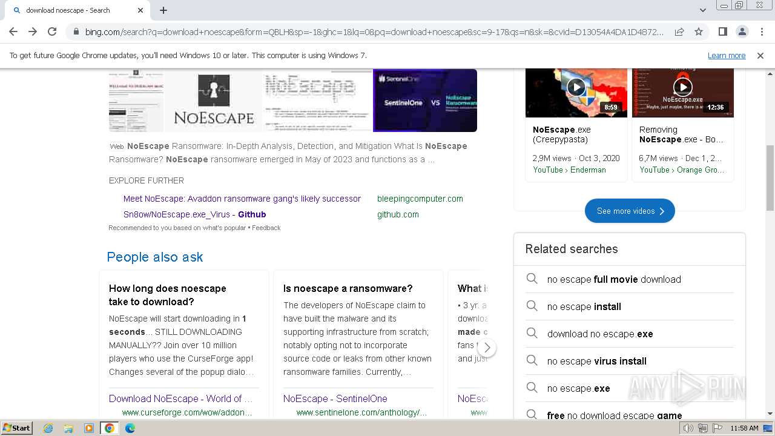Close the download noescape tab
This screenshot has width=775, height=436.
(x=140, y=10)
